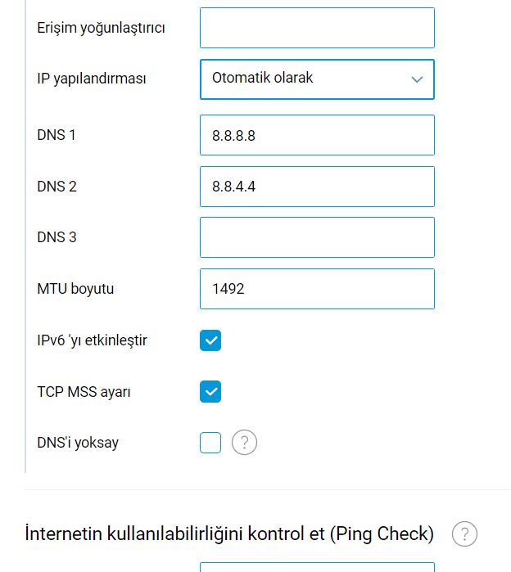The image size is (511, 572).
Task: Open the Ping Check help icon
Action: click(464, 534)
